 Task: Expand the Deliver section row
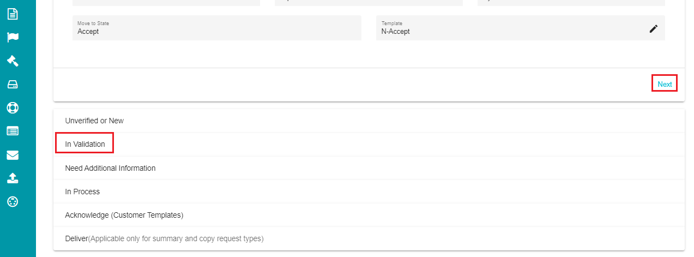click(x=369, y=238)
